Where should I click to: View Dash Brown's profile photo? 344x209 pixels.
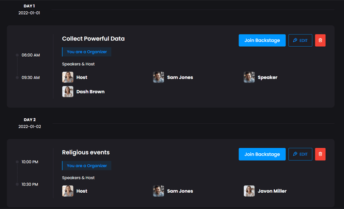pos(68,92)
